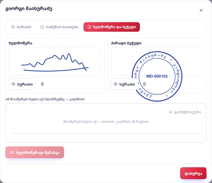Screen dimensions: 212x183
Task: Save drawing with ხელმოწერად შენახვა
Action: click(x=35, y=152)
